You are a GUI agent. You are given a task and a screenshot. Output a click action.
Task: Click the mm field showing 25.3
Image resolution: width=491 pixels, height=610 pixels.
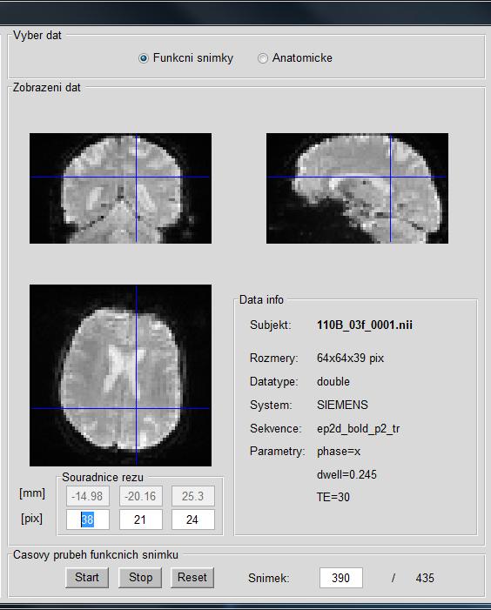coord(193,496)
